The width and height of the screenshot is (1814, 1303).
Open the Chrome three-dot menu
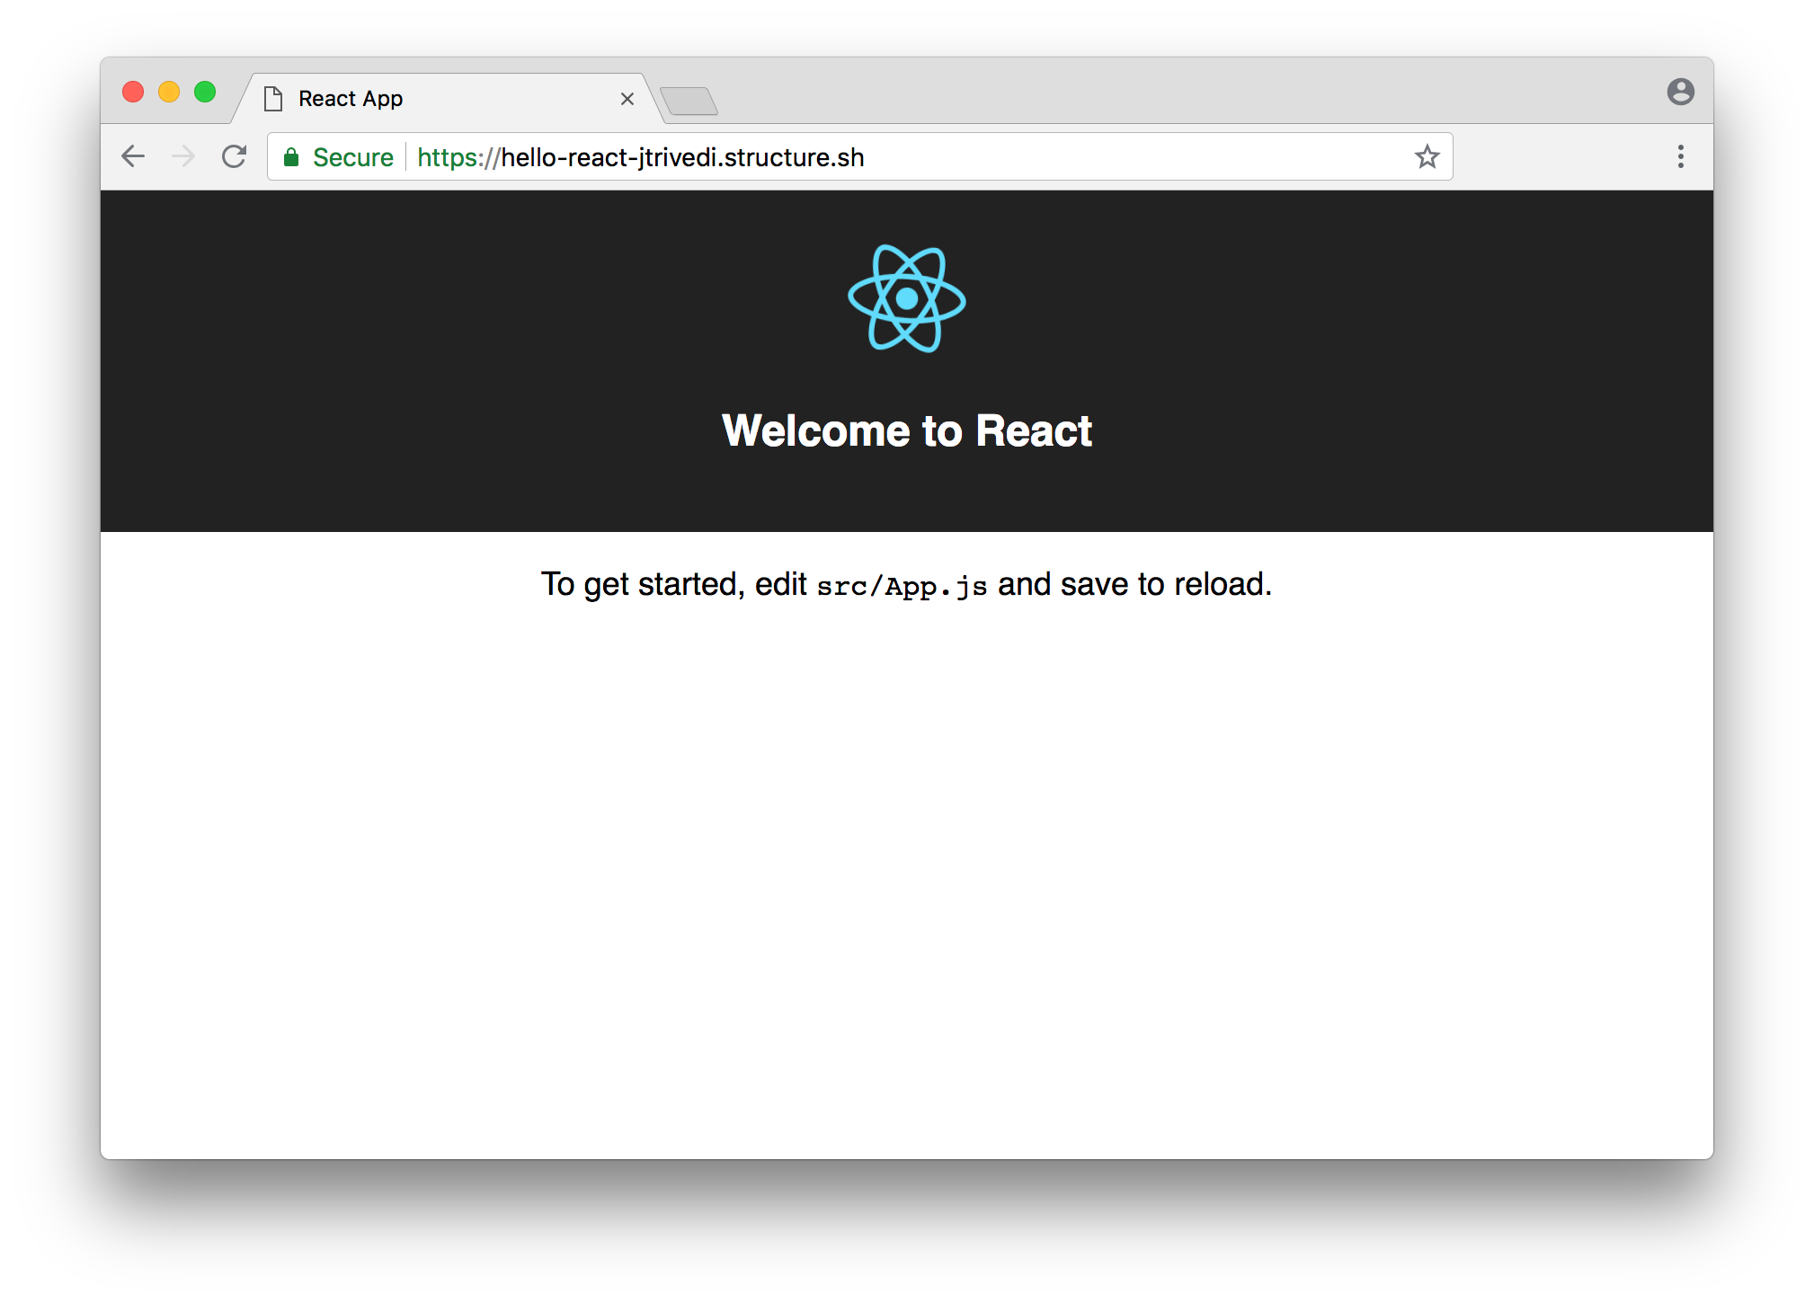tap(1679, 156)
